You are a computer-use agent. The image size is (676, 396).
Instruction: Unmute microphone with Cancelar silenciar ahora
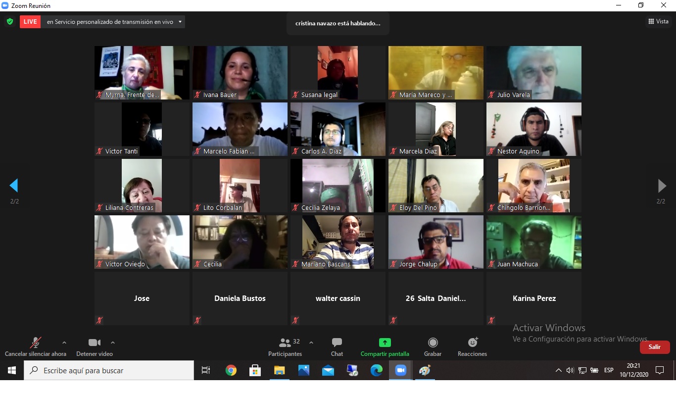pos(35,346)
